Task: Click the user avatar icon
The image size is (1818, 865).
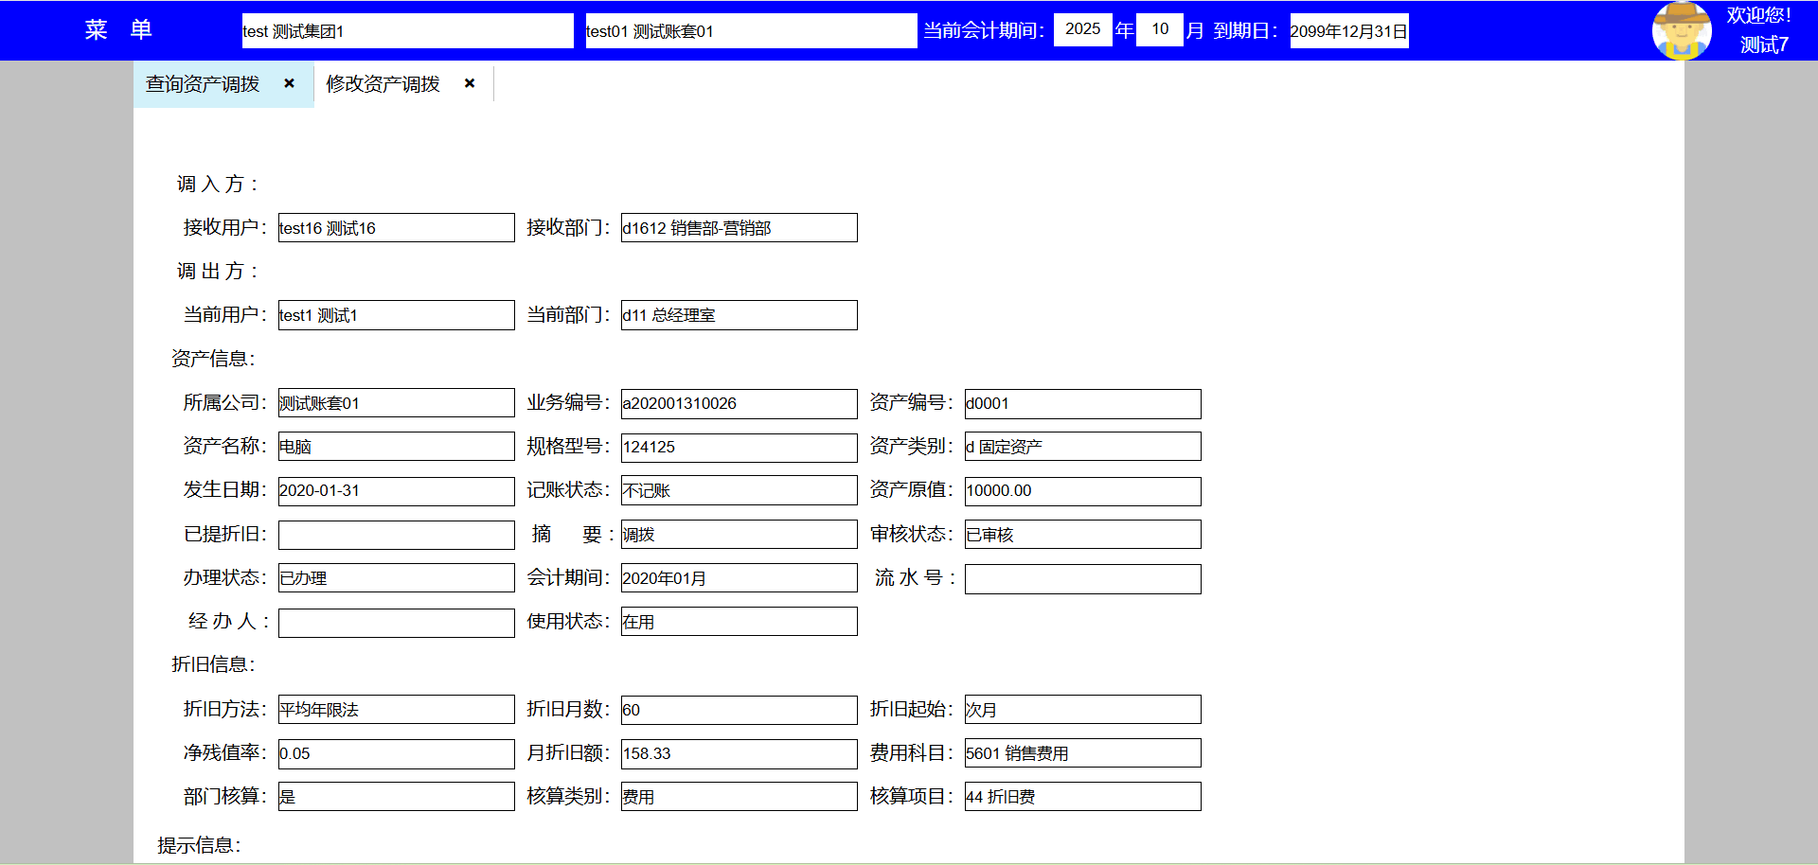Action: (x=1682, y=30)
